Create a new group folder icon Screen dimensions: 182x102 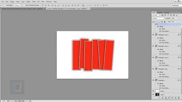[x=172, y=98]
